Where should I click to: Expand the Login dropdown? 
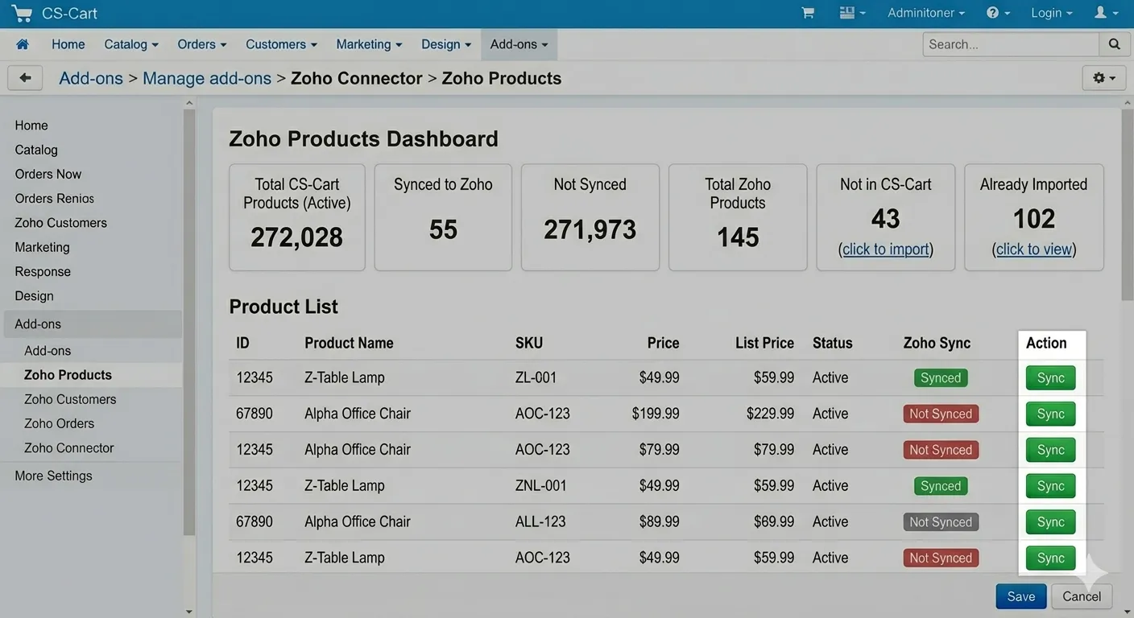tap(1052, 13)
